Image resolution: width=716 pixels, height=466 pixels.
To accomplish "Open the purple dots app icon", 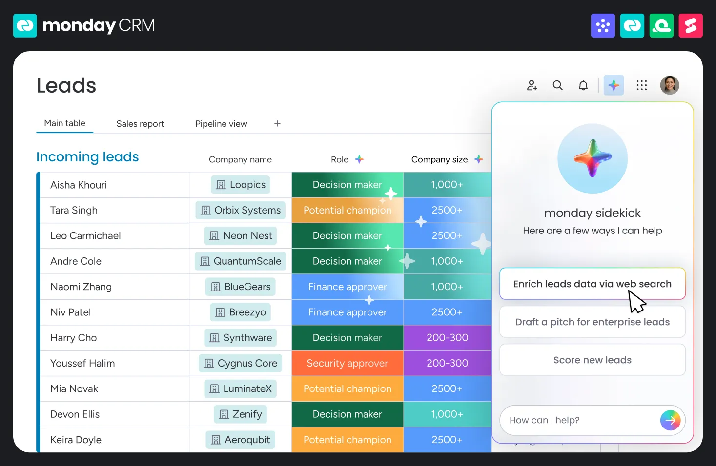I will (x=603, y=25).
